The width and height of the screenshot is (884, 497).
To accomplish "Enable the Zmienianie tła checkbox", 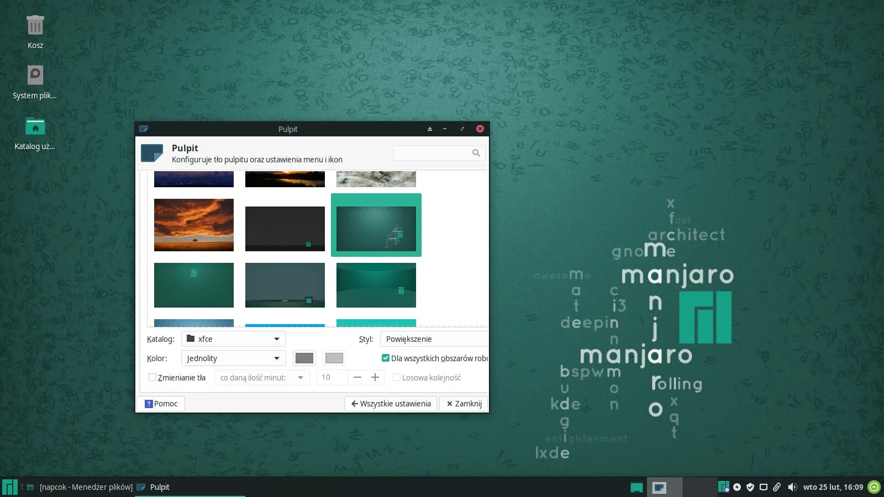I will [152, 377].
